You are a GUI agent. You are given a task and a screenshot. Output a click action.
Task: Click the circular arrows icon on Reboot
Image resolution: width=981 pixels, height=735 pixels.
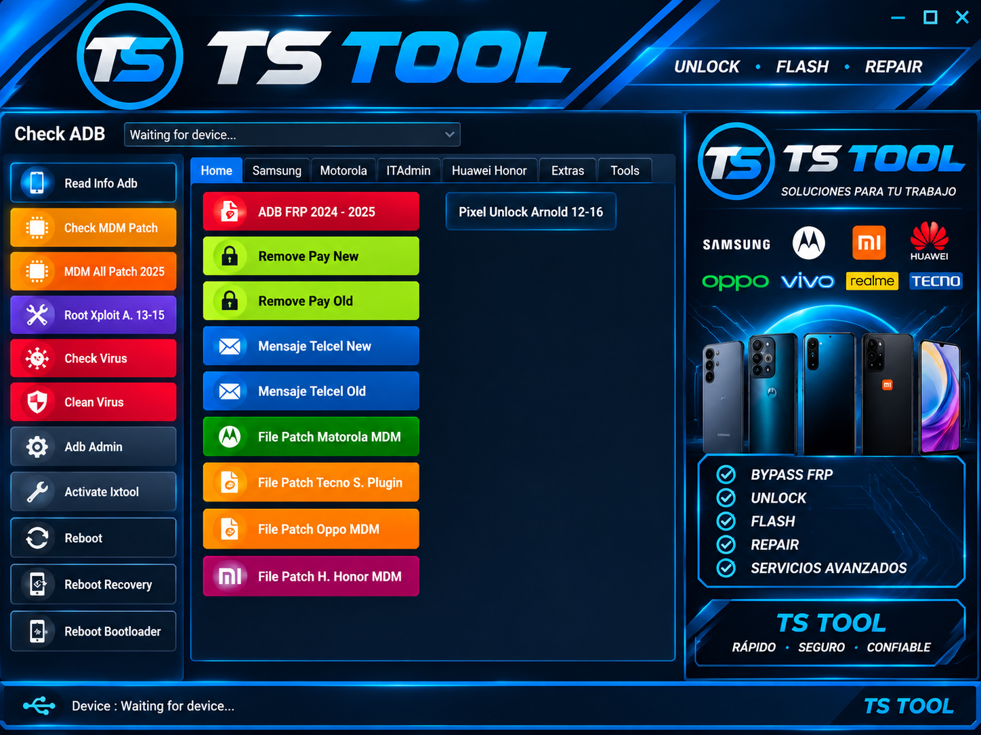(37, 538)
